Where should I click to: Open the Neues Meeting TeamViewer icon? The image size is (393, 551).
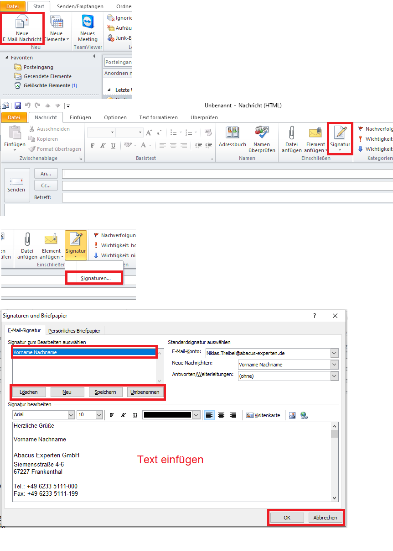click(88, 23)
